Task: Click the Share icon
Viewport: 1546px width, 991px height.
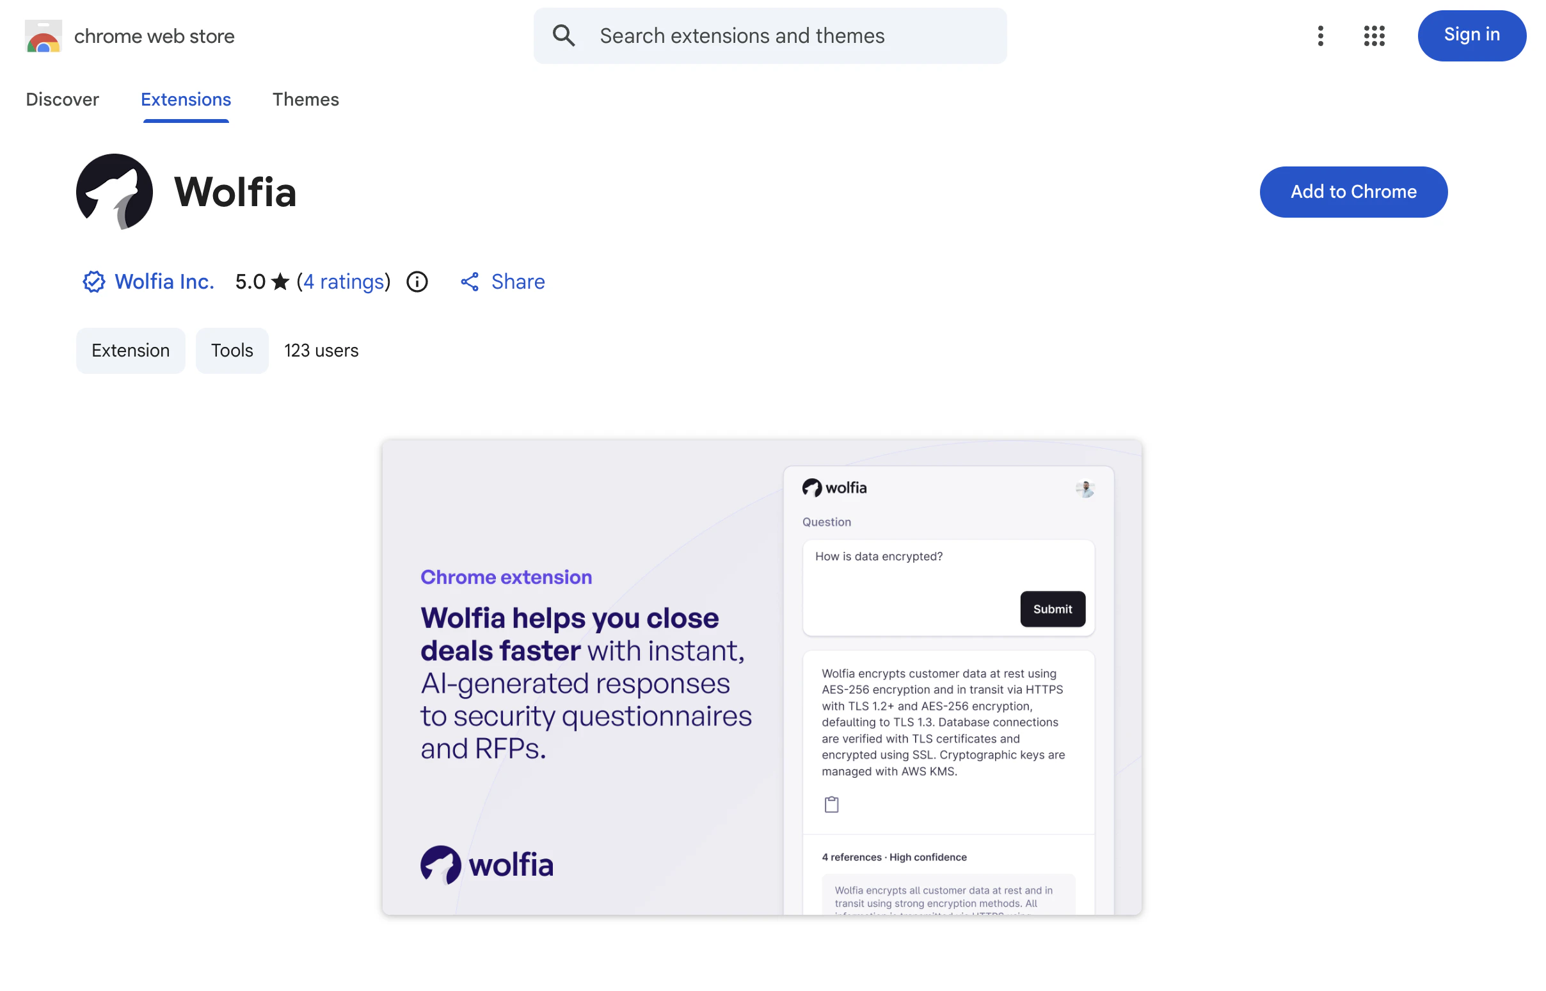Action: [469, 281]
